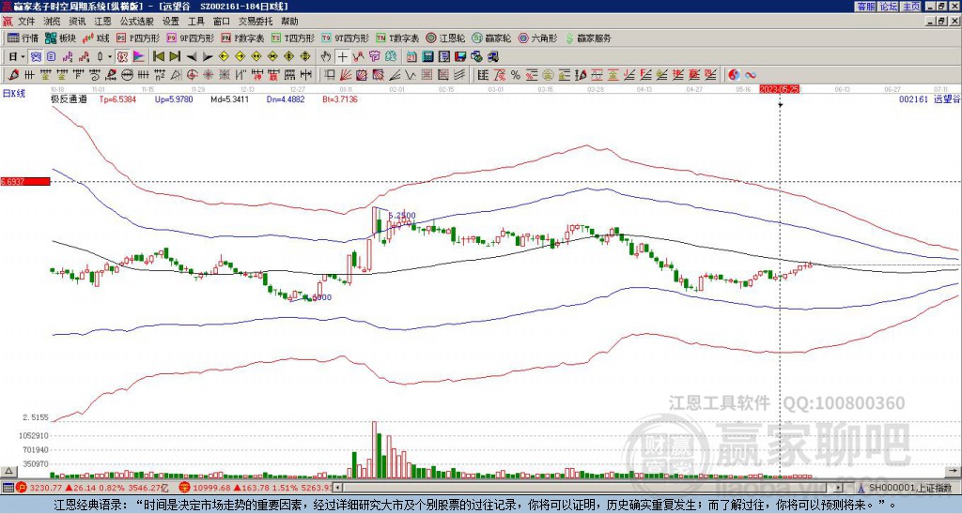Image resolution: width=962 pixels, height=514 pixels.
Task: Open the 交易委托 menu
Action: [x=256, y=22]
